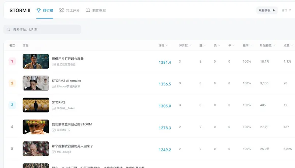Click the score 1381.4

pyautogui.click(x=165, y=62)
